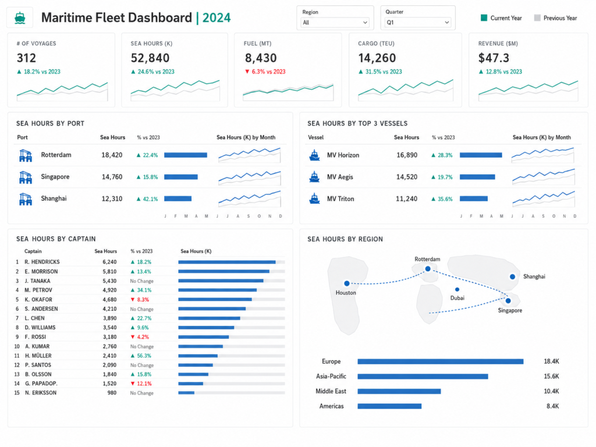This screenshot has height=447, width=596.
Task: Select the D. WILLIAMS captain row name
Action: pyautogui.click(x=40, y=327)
